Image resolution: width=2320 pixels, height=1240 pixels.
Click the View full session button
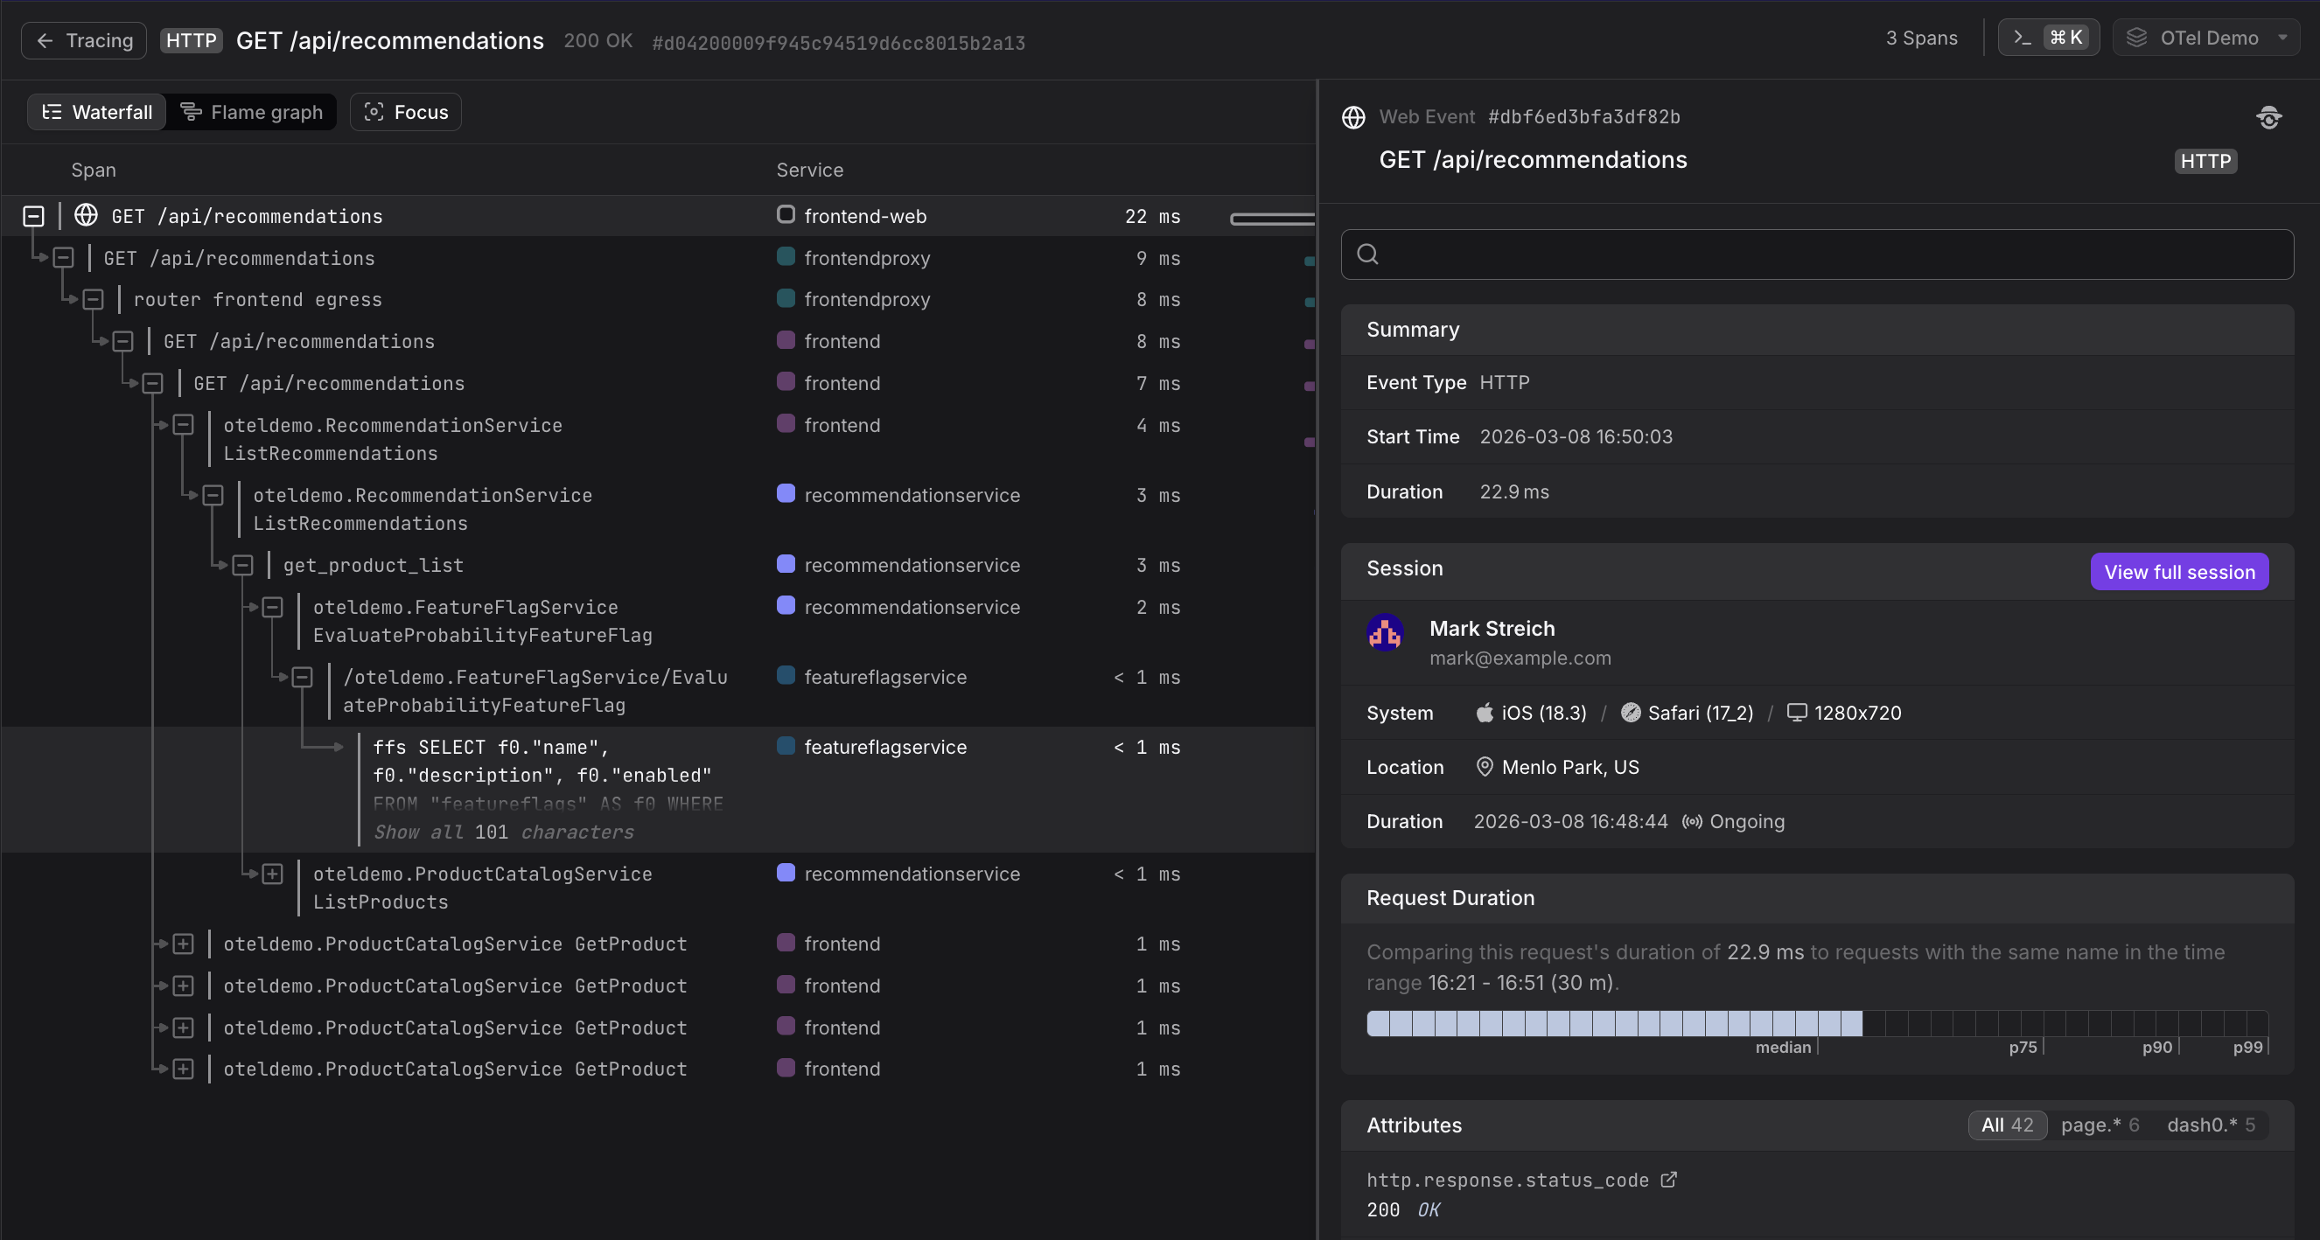click(x=2178, y=572)
